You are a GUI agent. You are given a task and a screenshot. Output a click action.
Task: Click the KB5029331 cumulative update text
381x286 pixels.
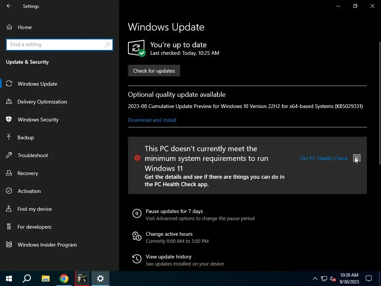pos(246,106)
